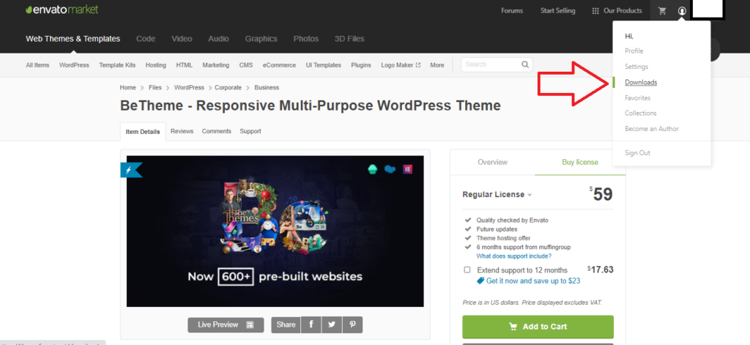This screenshot has height=345, width=750.
Task: Click the search magnifier icon
Action: 524,64
